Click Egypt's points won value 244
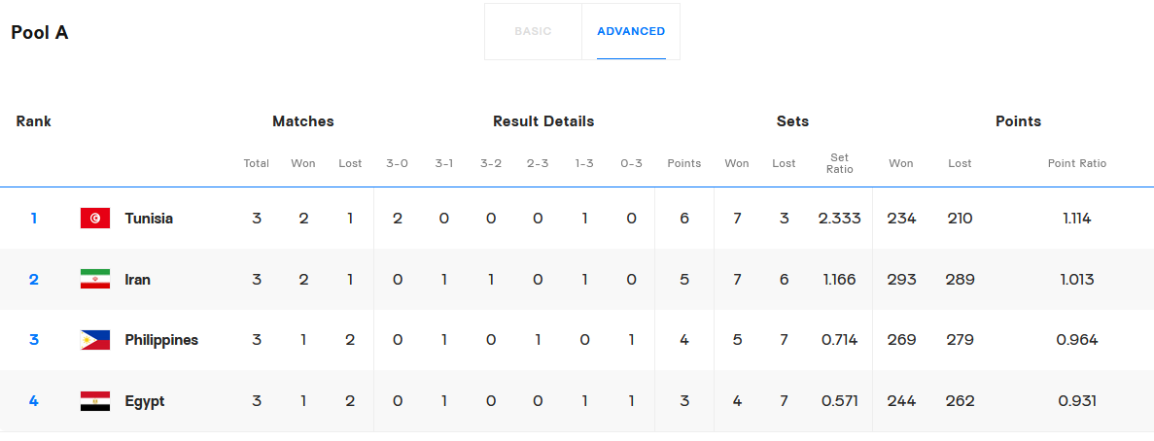The height and width of the screenshot is (441, 1154). pos(901,401)
